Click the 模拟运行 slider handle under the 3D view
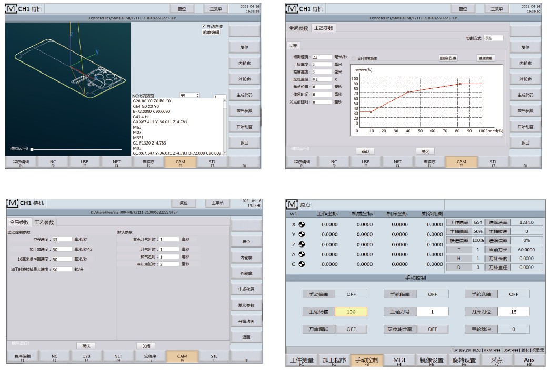This screenshot has width=551, height=371. (32, 149)
